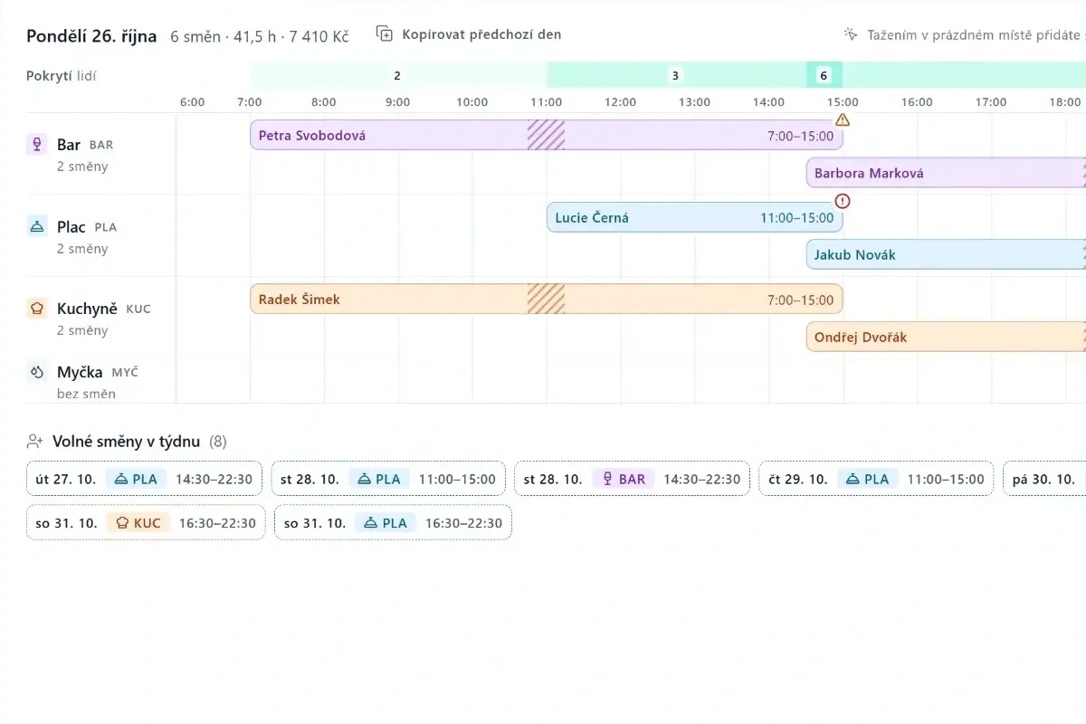The height and width of the screenshot is (724, 1086).
Task: Pick the open shift so 31. 10. KUC 16:30–22:30
Action: coord(146,523)
